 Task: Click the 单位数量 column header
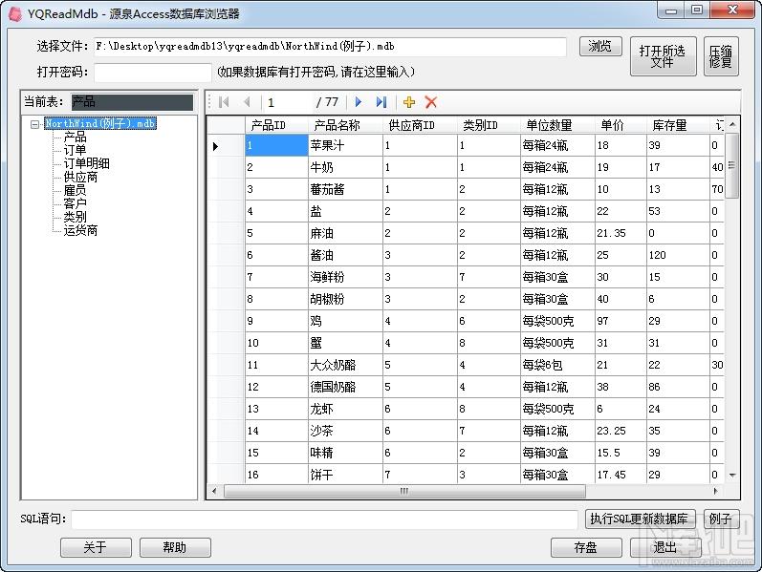tap(557, 125)
